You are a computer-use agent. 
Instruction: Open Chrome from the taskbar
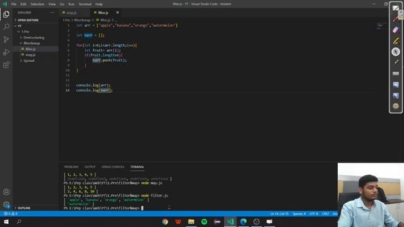pos(165,221)
